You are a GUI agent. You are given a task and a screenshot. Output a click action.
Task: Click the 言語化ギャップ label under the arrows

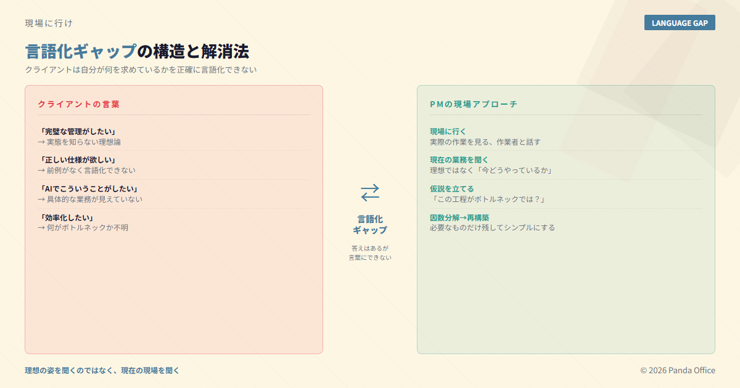(x=370, y=224)
